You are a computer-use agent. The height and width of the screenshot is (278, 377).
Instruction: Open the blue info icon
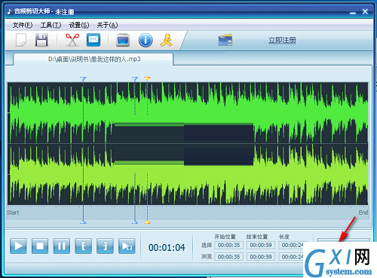coord(146,40)
